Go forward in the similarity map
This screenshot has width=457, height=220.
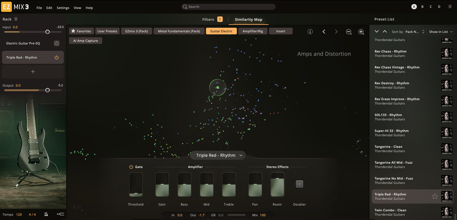click(336, 32)
